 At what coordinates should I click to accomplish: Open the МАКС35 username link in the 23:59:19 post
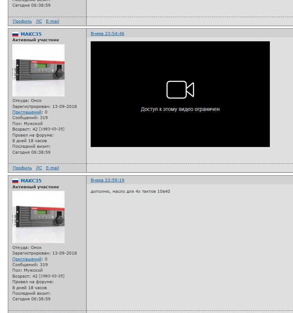(31, 181)
